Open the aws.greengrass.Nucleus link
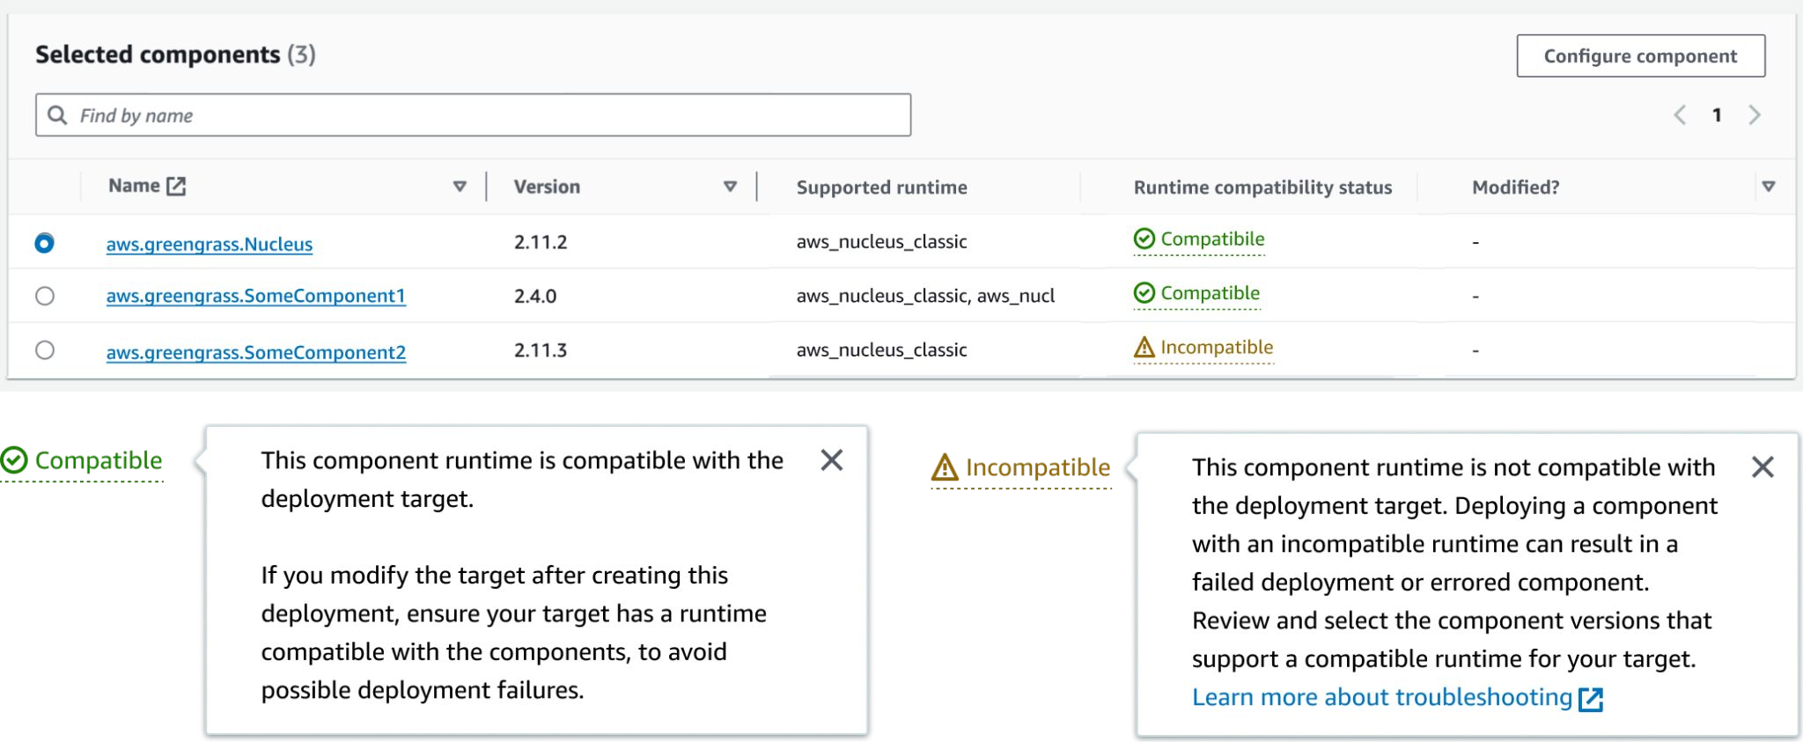The width and height of the screenshot is (1803, 742). click(210, 244)
